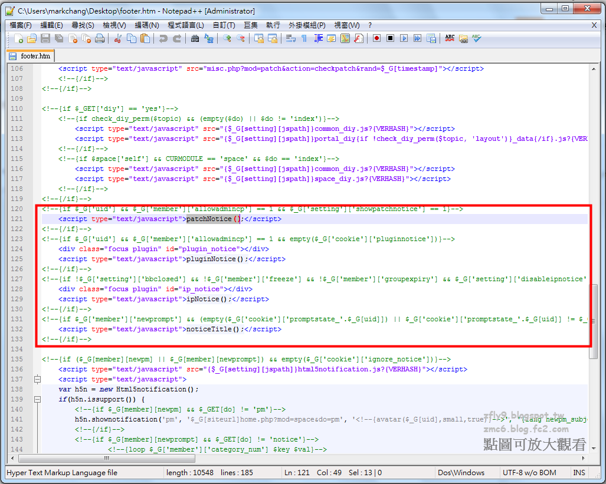Open the 外掛模組(P) menu
Viewport: 606px width, 484px height.
307,25
